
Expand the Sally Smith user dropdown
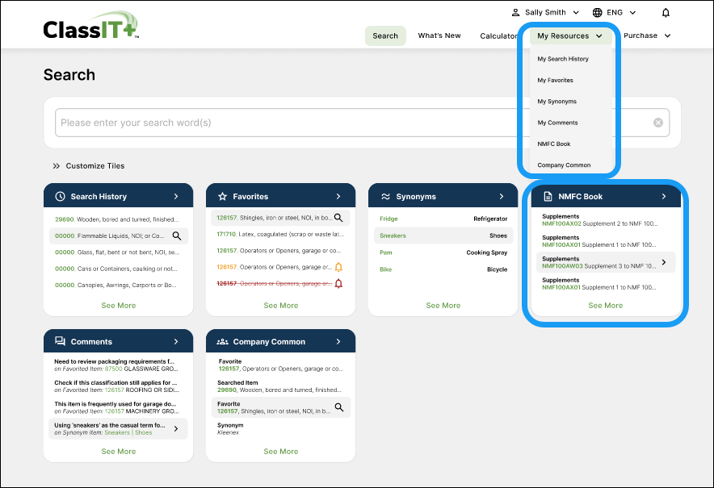[576, 13]
